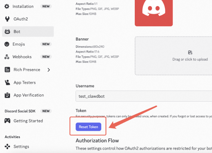
Task: Select Rich Presence in sidebar
Action: pyautogui.click(x=27, y=70)
